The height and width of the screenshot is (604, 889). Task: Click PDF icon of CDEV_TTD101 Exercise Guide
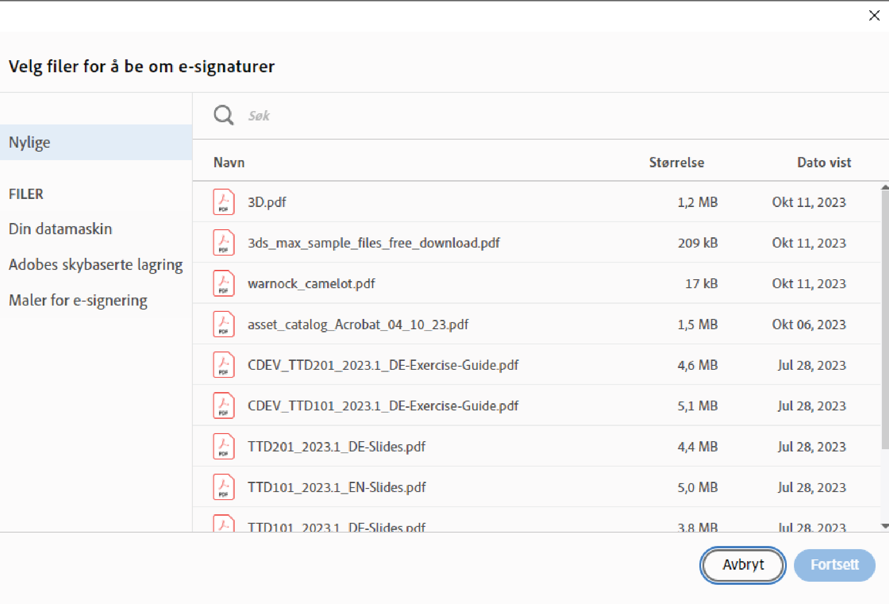(224, 405)
